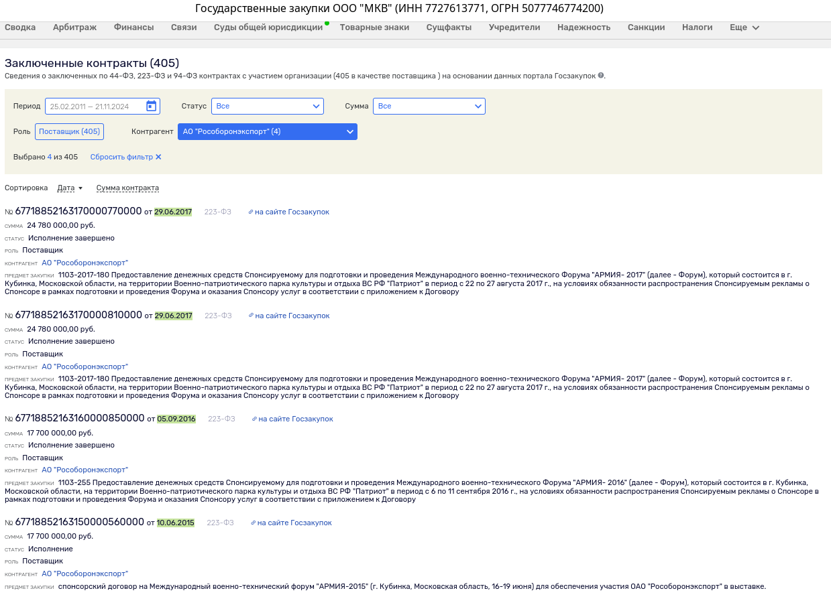Toggle the 'Дата' sort order
The width and height of the screenshot is (831, 607).
click(70, 188)
